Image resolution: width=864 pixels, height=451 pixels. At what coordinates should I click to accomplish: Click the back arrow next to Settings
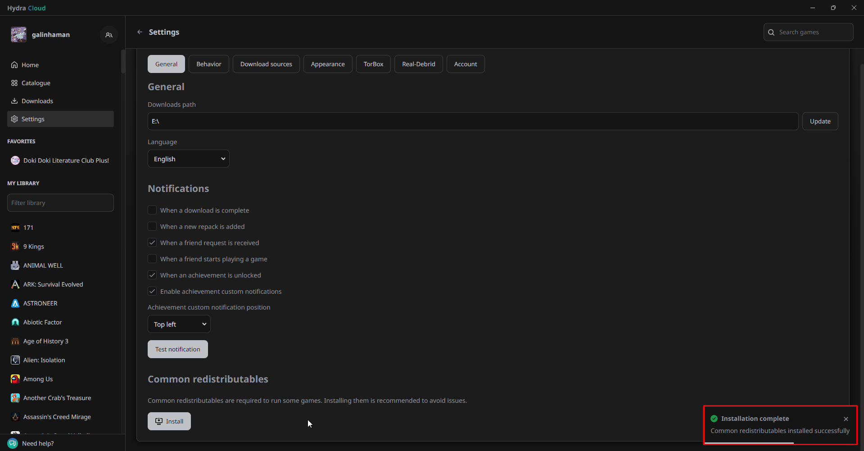[140, 32]
